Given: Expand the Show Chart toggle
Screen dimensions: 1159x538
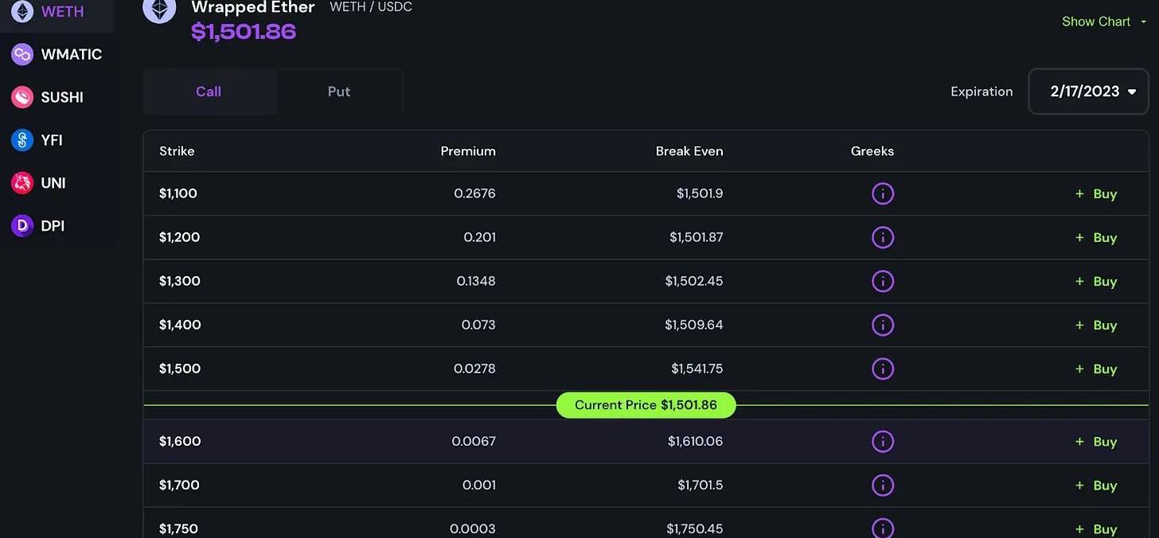Looking at the screenshot, I should coord(1104,21).
